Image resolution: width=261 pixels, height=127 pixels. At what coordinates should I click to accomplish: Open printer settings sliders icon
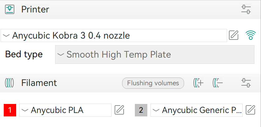pos(246,9)
